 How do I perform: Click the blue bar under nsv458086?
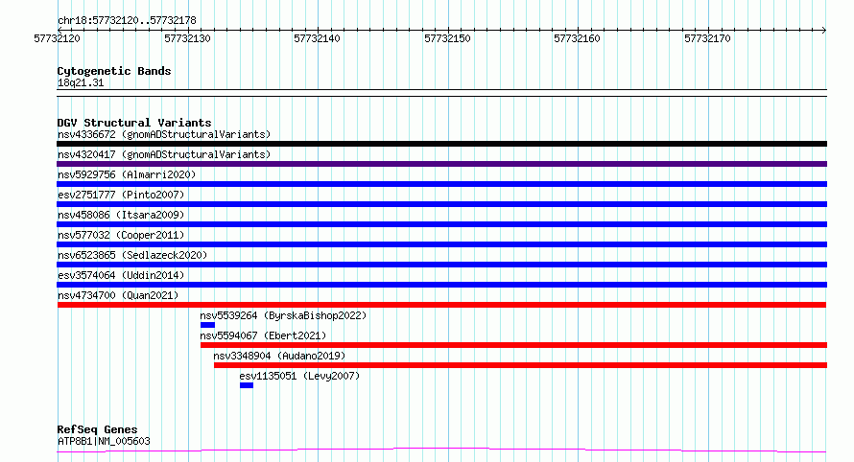(441, 224)
